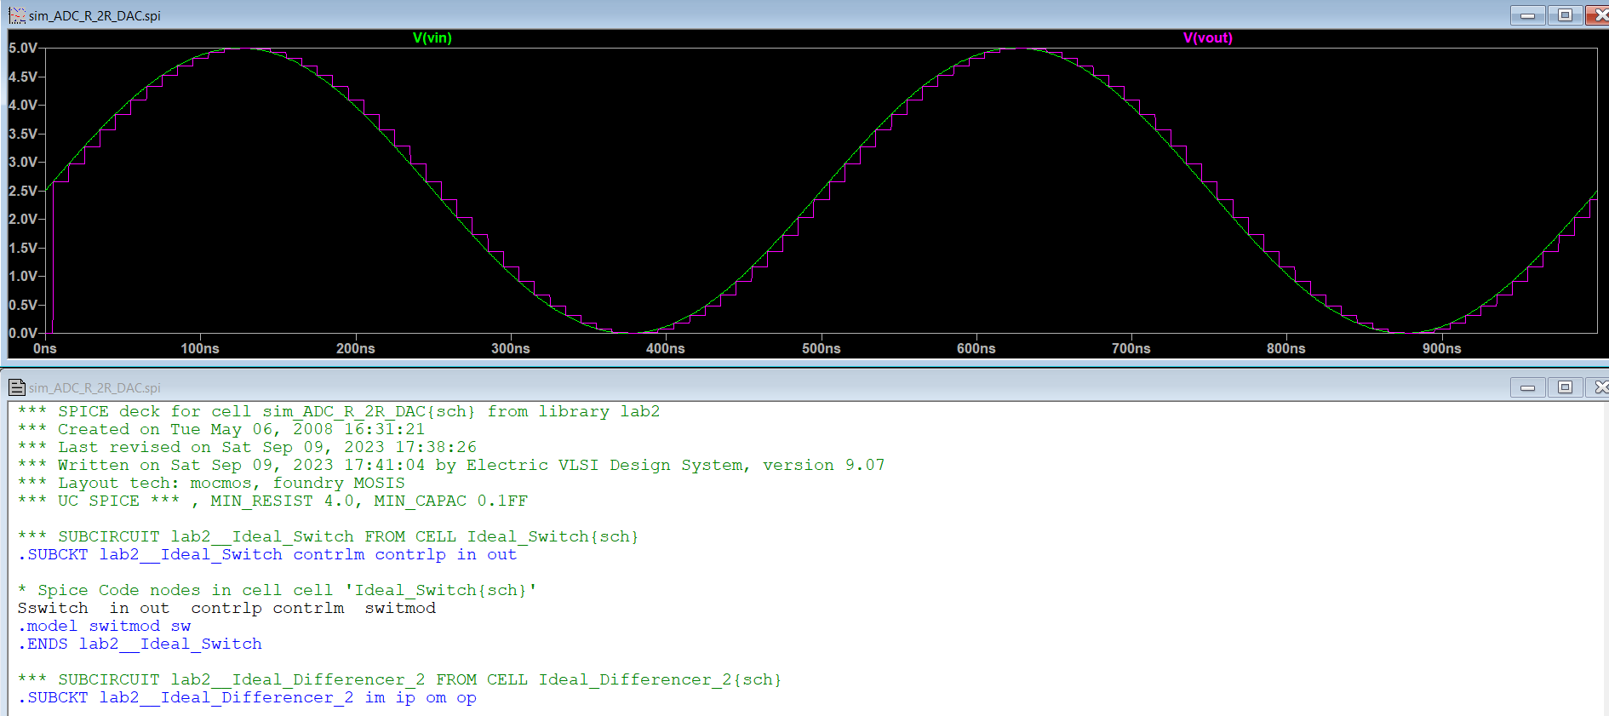Click the V(vout) trace label
The height and width of the screenshot is (716, 1609).
(x=1207, y=37)
